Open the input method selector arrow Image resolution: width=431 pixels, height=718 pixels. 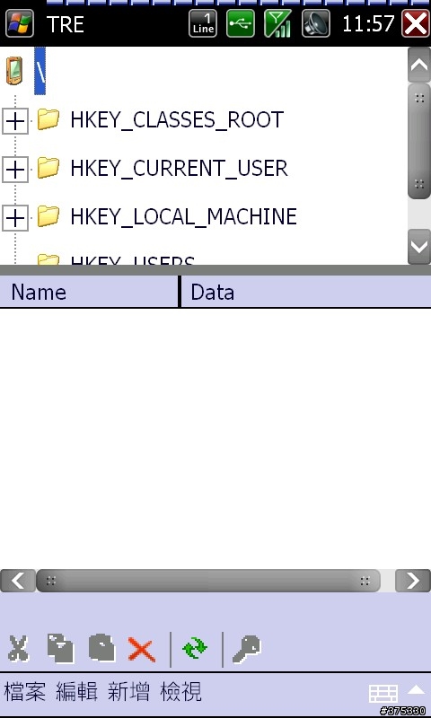tap(417, 689)
